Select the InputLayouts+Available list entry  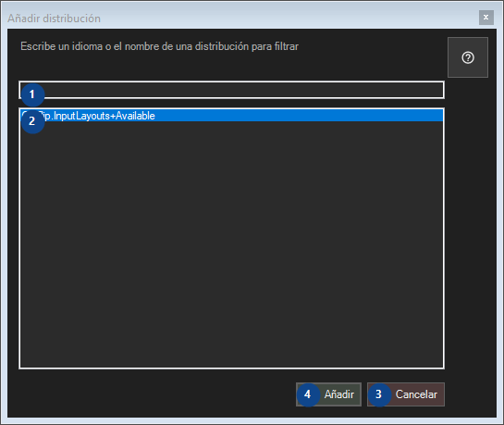coord(232,116)
